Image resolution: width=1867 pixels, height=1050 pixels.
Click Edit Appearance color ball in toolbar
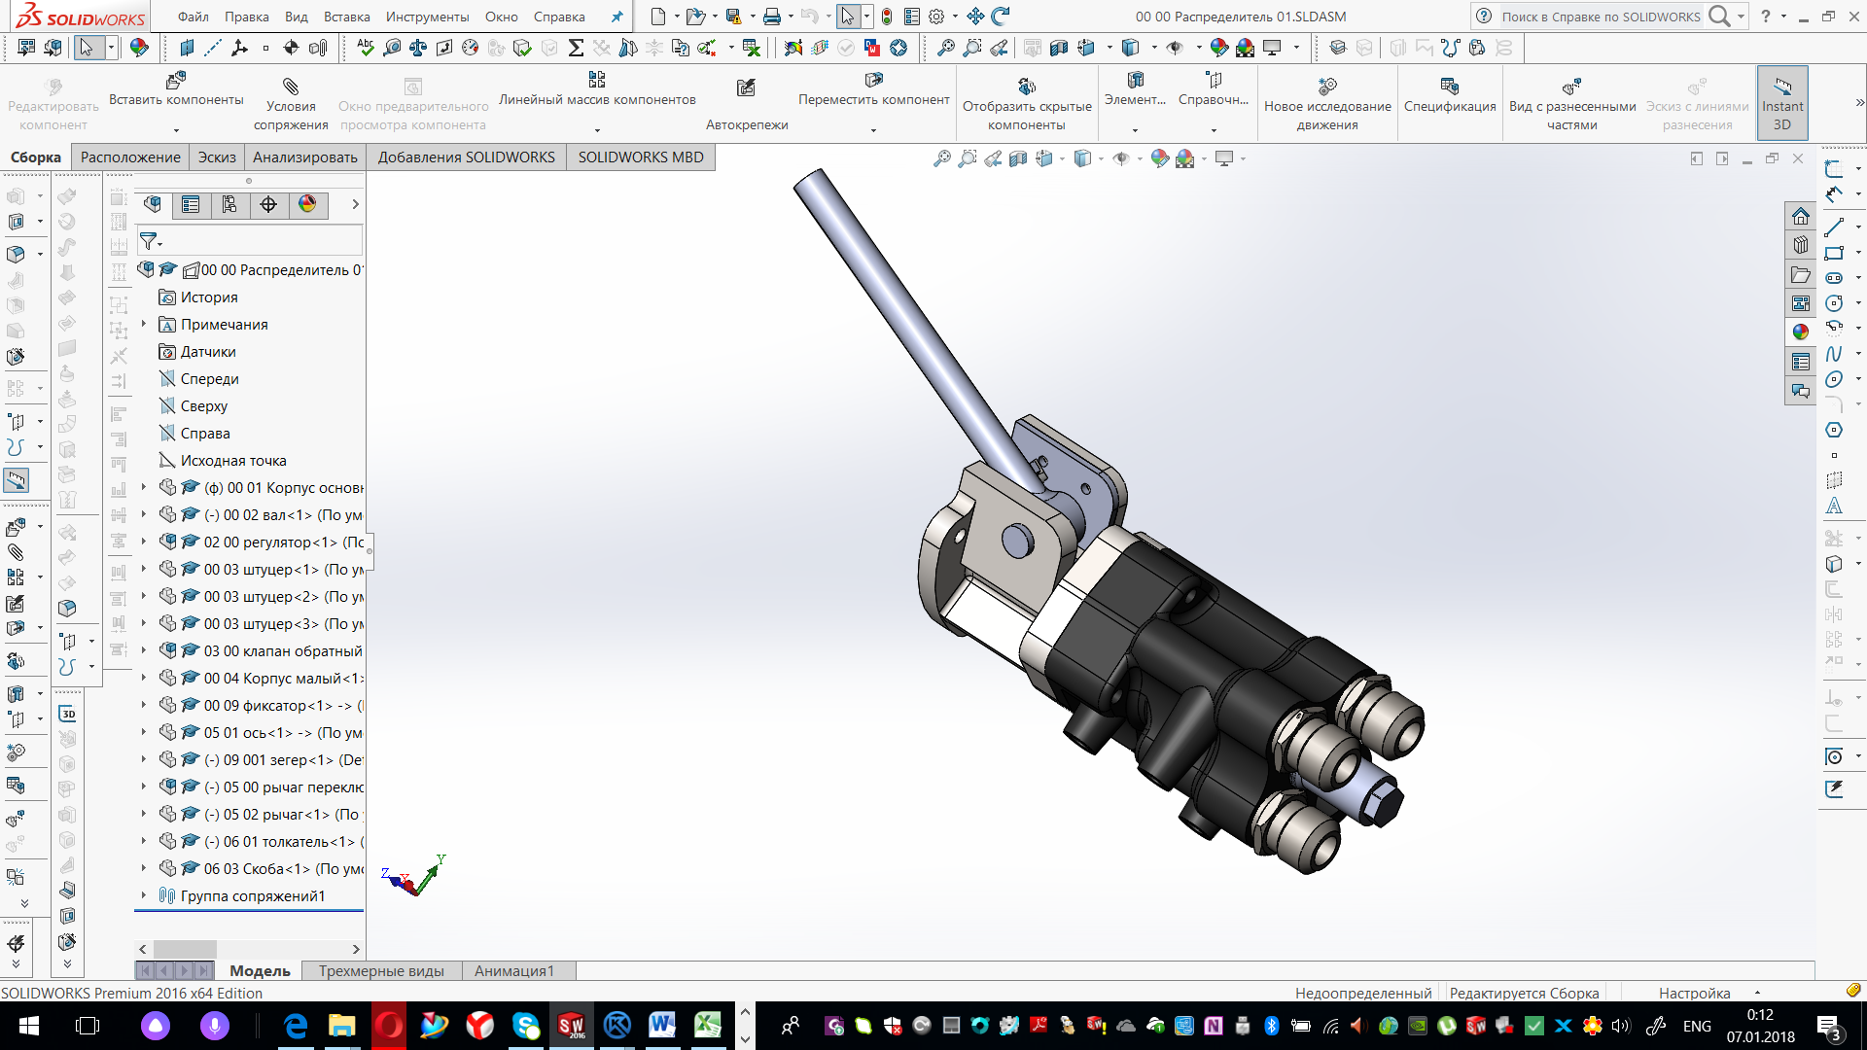pos(139,48)
